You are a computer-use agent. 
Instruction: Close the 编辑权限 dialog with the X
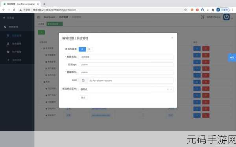[172, 38]
